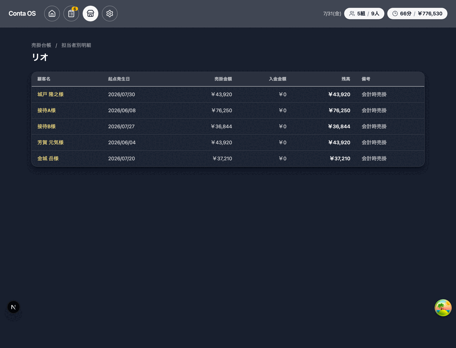This screenshot has width=456, height=348.
Task: Open the settings gear icon
Action: 110,14
